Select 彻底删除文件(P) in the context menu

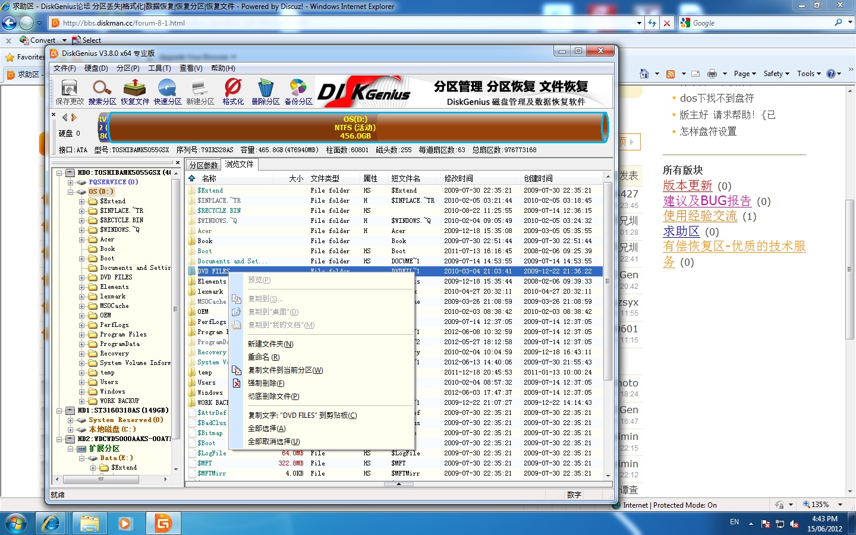273,396
